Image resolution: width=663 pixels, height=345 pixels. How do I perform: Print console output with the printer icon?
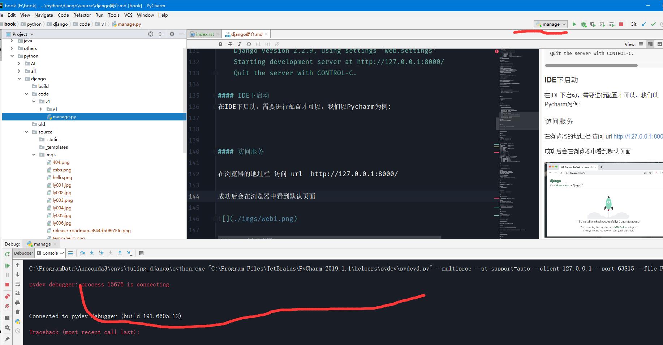point(18,303)
